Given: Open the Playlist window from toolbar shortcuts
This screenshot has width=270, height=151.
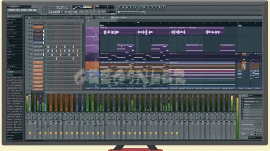Looking at the screenshot, I should [x=119, y=7].
